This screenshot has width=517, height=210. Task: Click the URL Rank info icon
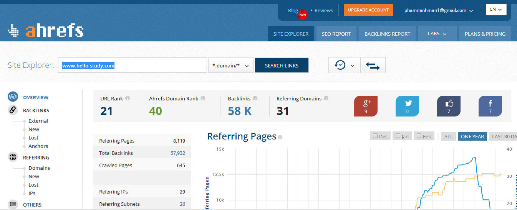tap(128, 98)
